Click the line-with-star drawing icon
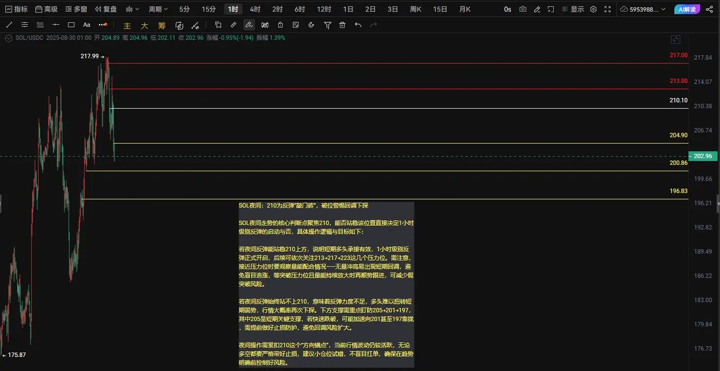The image size is (720, 371). (195, 25)
